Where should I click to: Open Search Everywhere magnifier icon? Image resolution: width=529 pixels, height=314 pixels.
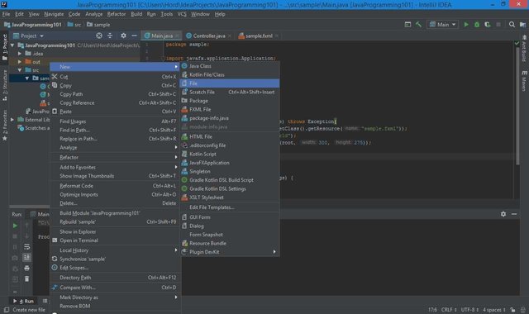[x=512, y=25]
